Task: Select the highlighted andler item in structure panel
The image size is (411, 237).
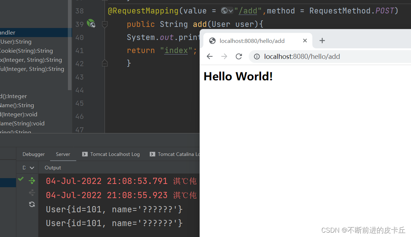Action: point(36,33)
